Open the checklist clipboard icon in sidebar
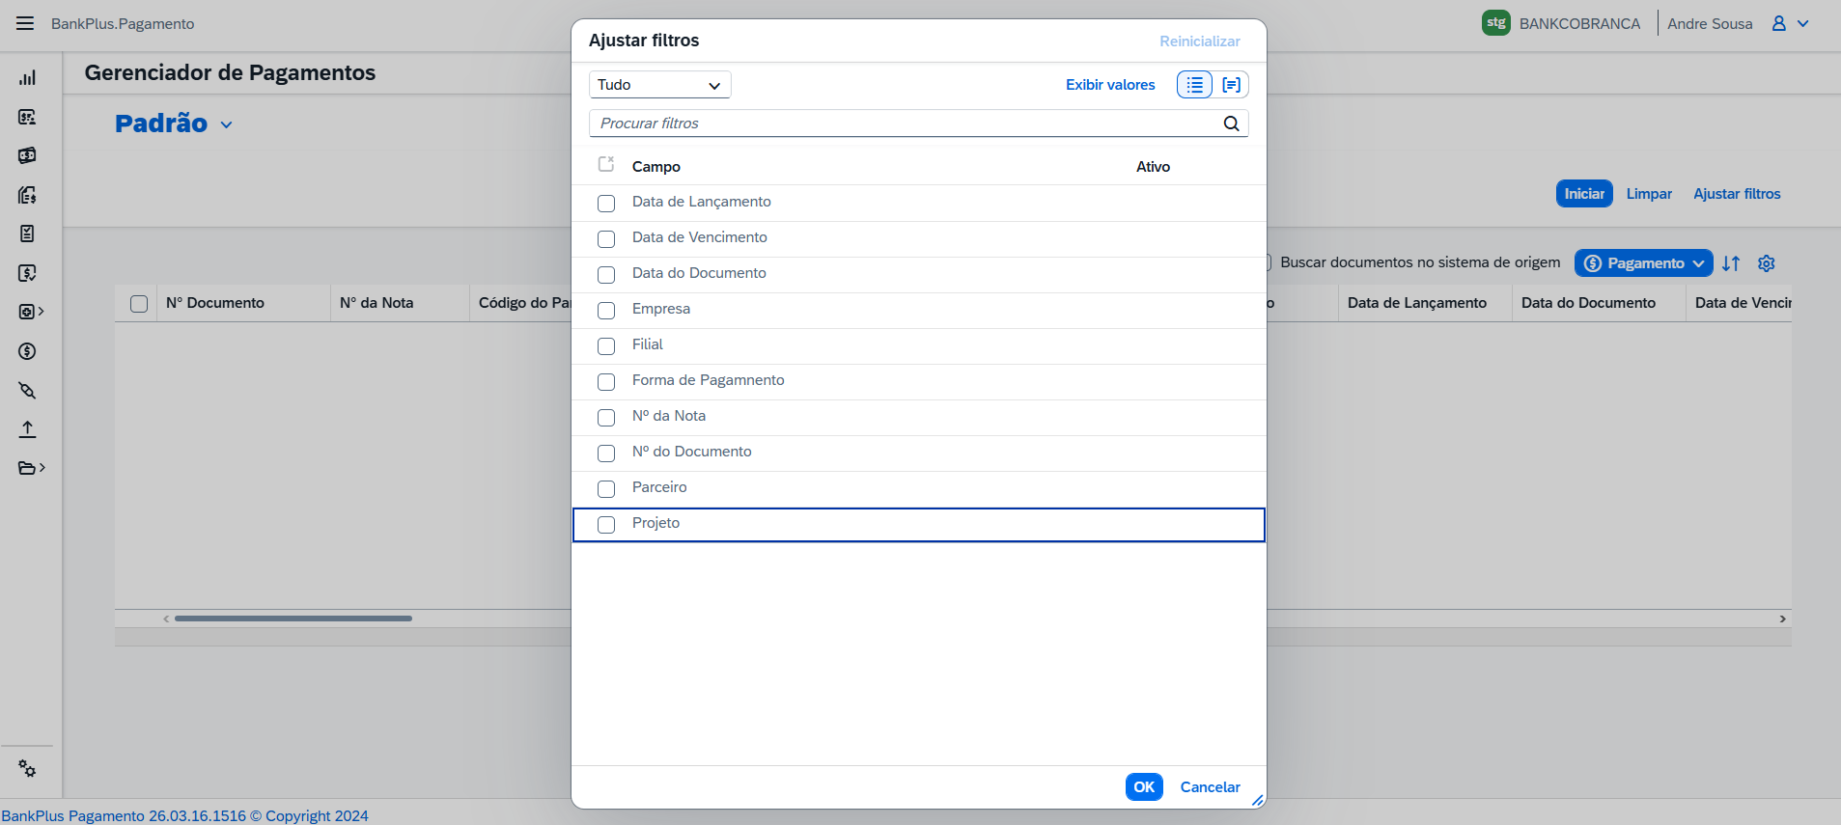The height and width of the screenshot is (825, 1841). 27,234
